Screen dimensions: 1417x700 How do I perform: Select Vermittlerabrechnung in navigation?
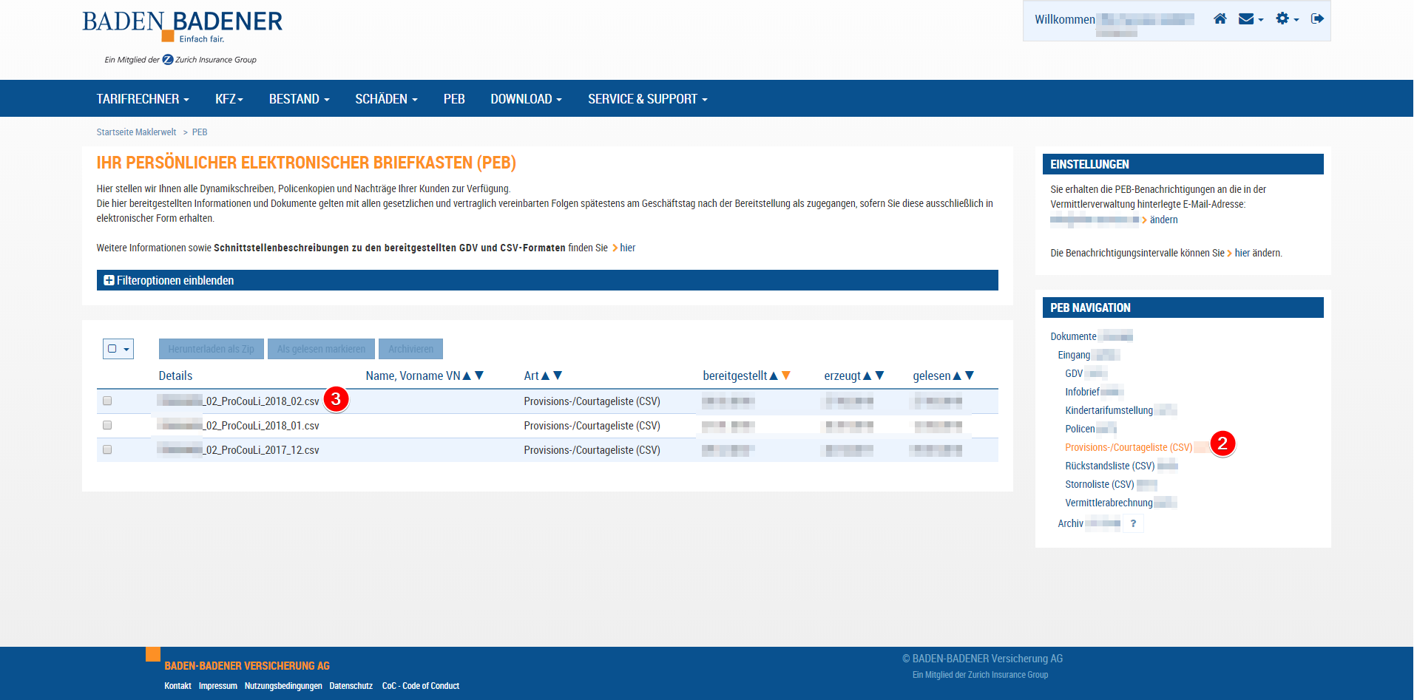coord(1109,503)
